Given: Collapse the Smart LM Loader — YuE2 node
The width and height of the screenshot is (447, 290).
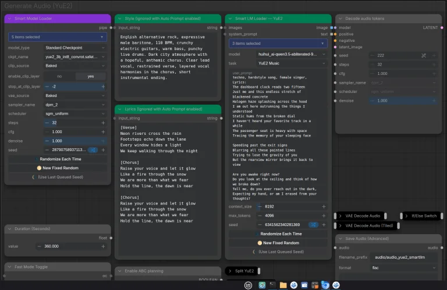Looking at the screenshot, I should point(230,19).
